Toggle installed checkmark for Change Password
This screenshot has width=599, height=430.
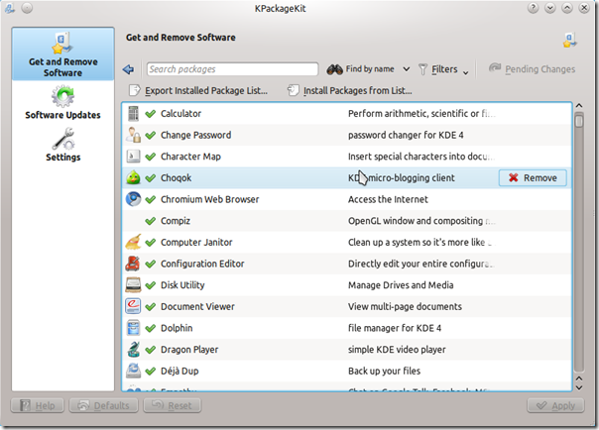pyautogui.click(x=151, y=136)
